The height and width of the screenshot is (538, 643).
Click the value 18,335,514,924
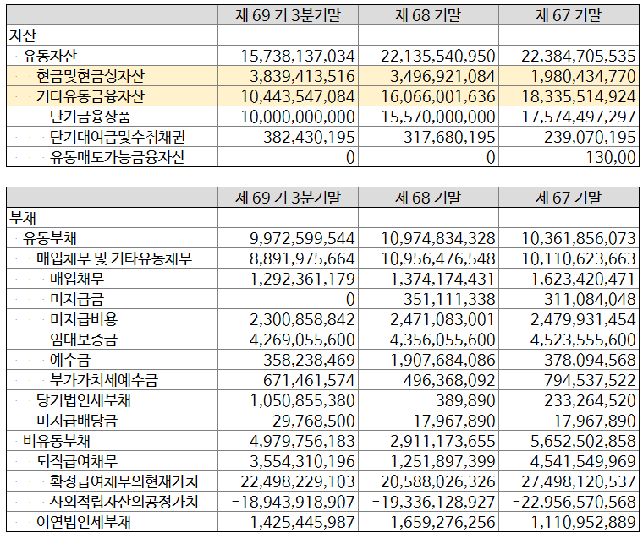point(579,96)
